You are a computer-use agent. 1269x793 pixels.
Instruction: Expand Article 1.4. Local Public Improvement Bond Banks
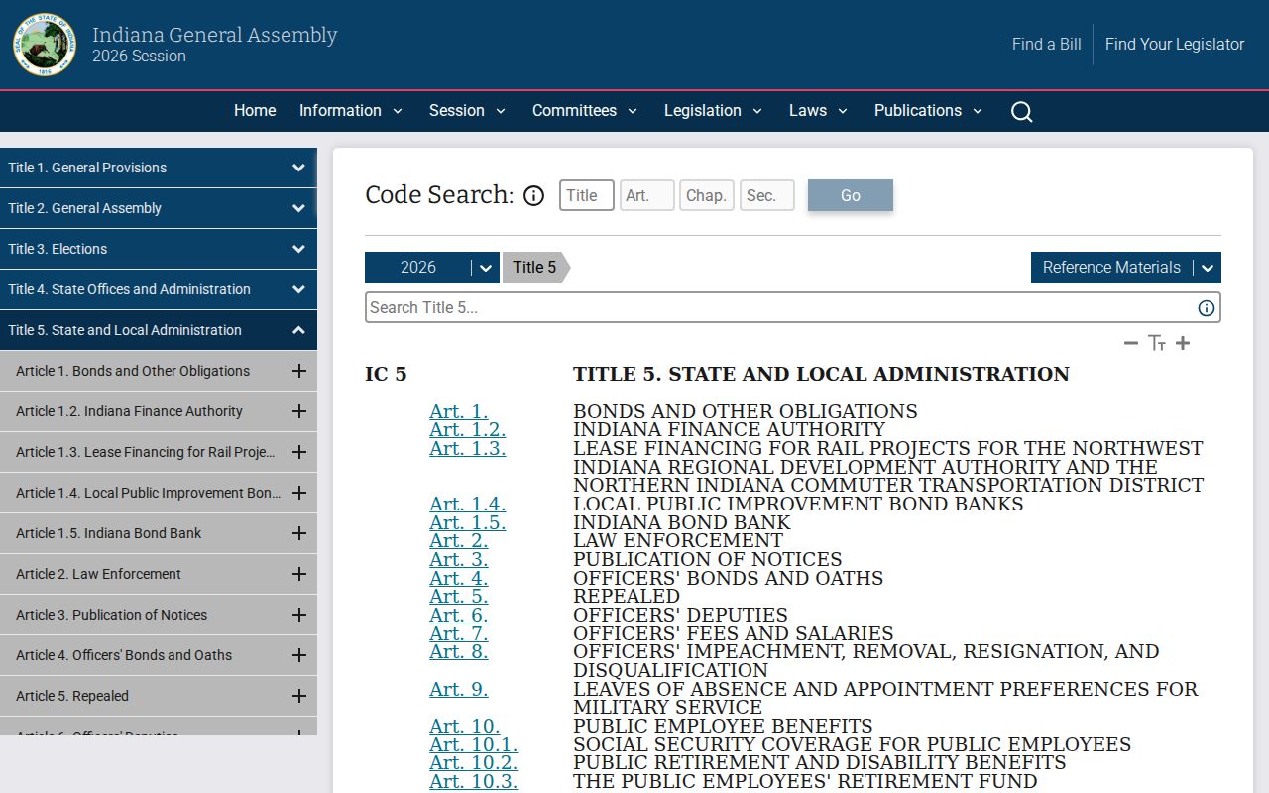point(298,493)
